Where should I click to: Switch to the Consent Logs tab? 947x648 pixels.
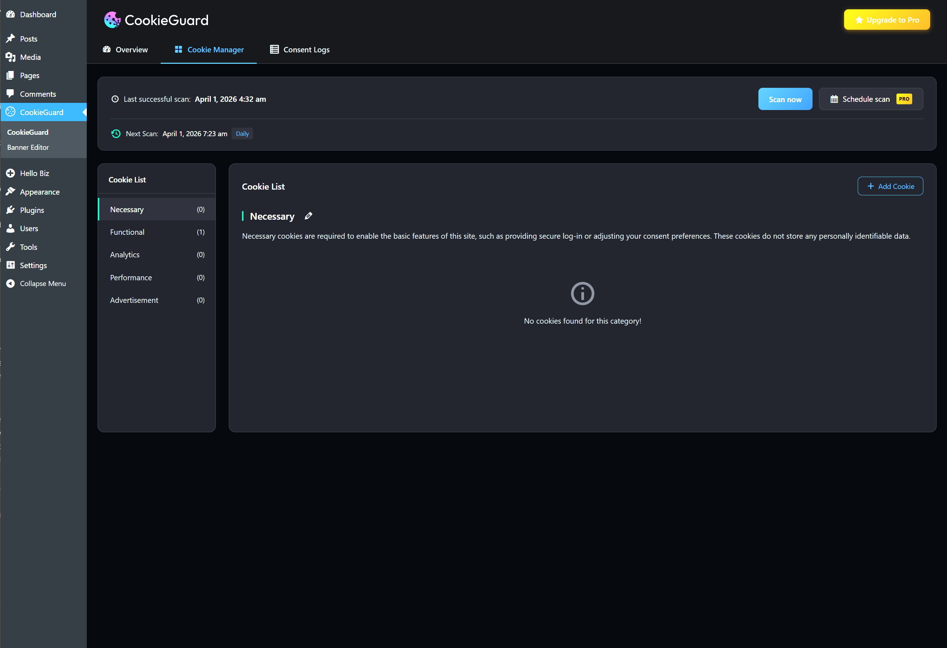[x=299, y=49]
